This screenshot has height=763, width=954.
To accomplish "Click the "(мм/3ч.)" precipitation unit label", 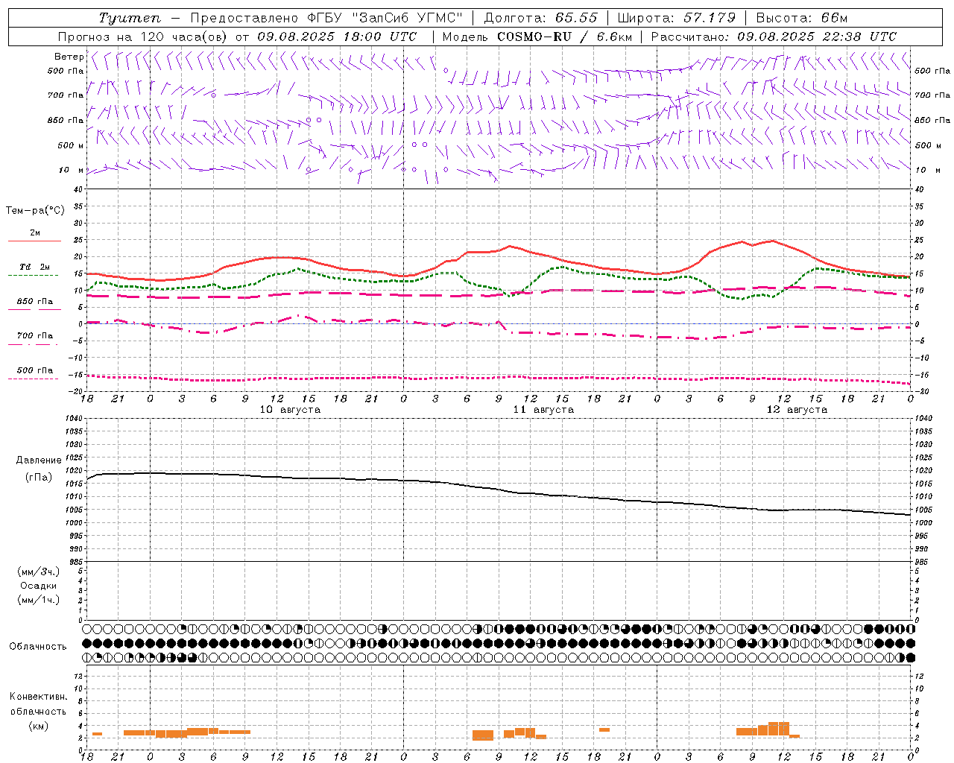I will [x=39, y=572].
